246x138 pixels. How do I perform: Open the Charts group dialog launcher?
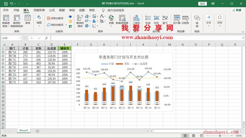[x=128, y=32]
